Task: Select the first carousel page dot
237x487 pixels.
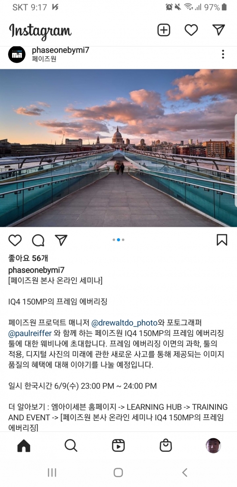Action: point(114,240)
